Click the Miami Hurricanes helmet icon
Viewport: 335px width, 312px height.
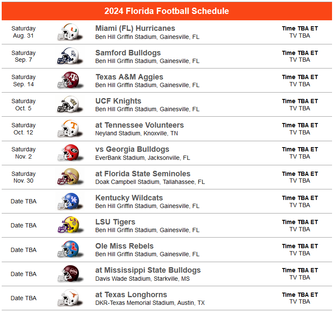click(68, 32)
